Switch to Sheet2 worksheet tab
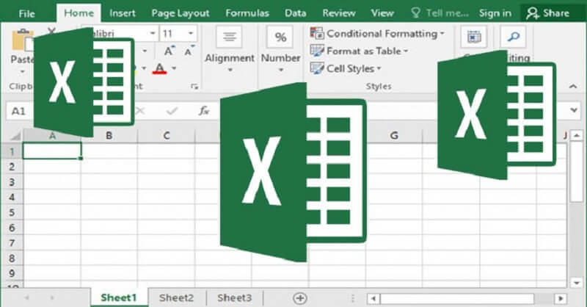This screenshot has height=307, width=587. [176, 297]
